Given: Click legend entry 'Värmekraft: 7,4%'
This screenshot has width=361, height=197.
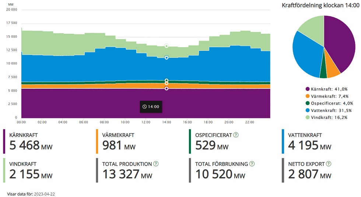Looking at the screenshot, I should (327, 96).
